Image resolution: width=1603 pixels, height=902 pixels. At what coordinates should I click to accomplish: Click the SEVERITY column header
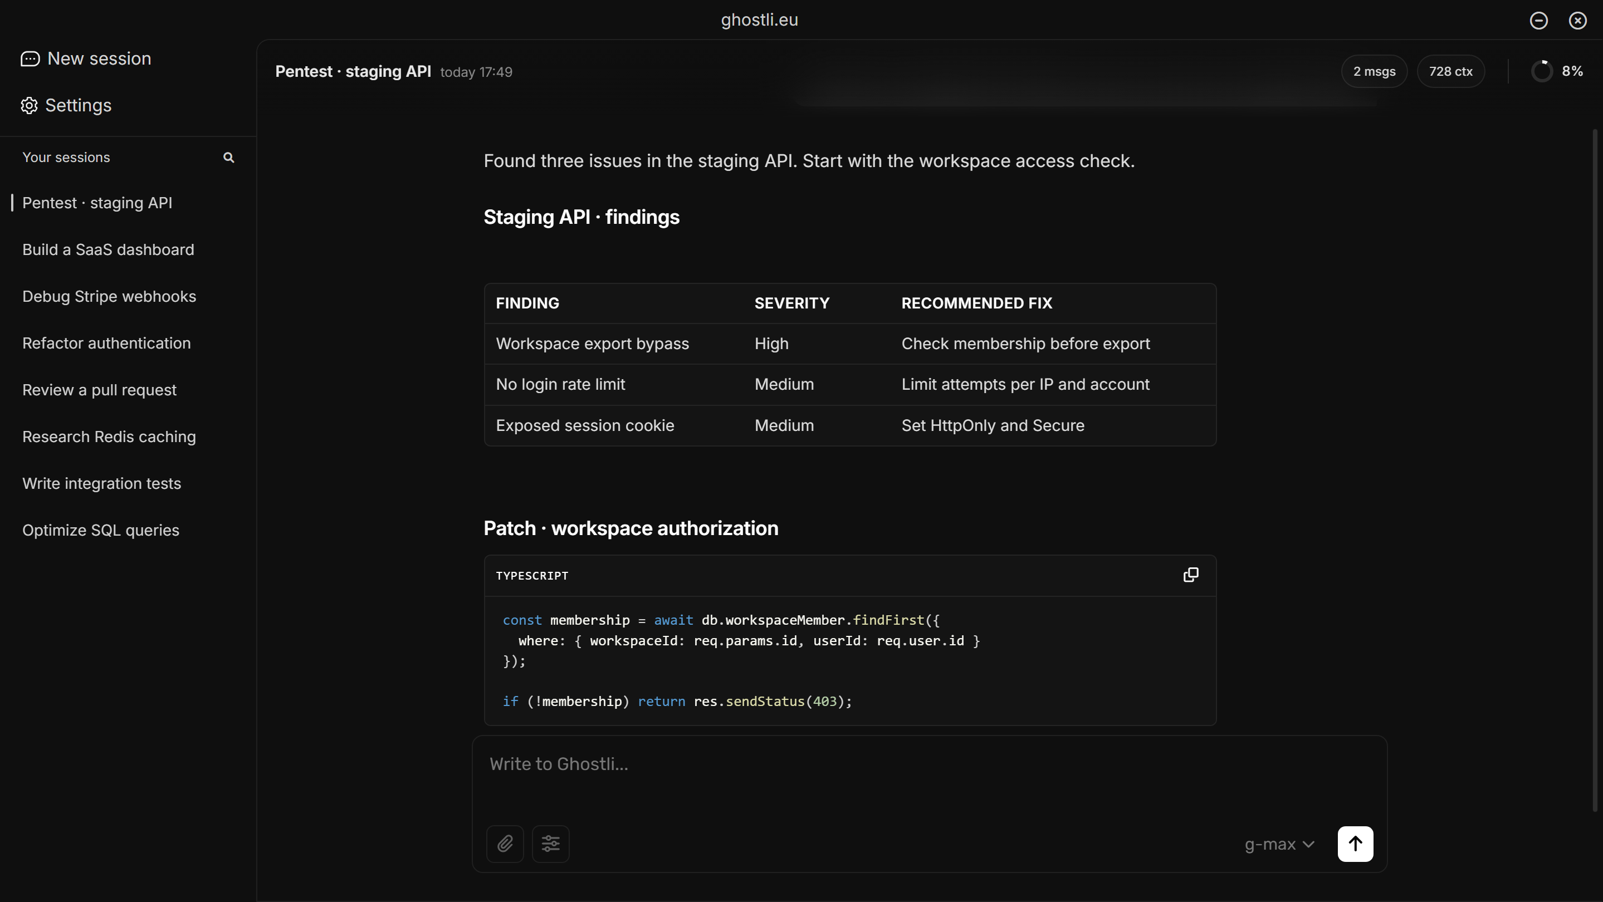791,303
